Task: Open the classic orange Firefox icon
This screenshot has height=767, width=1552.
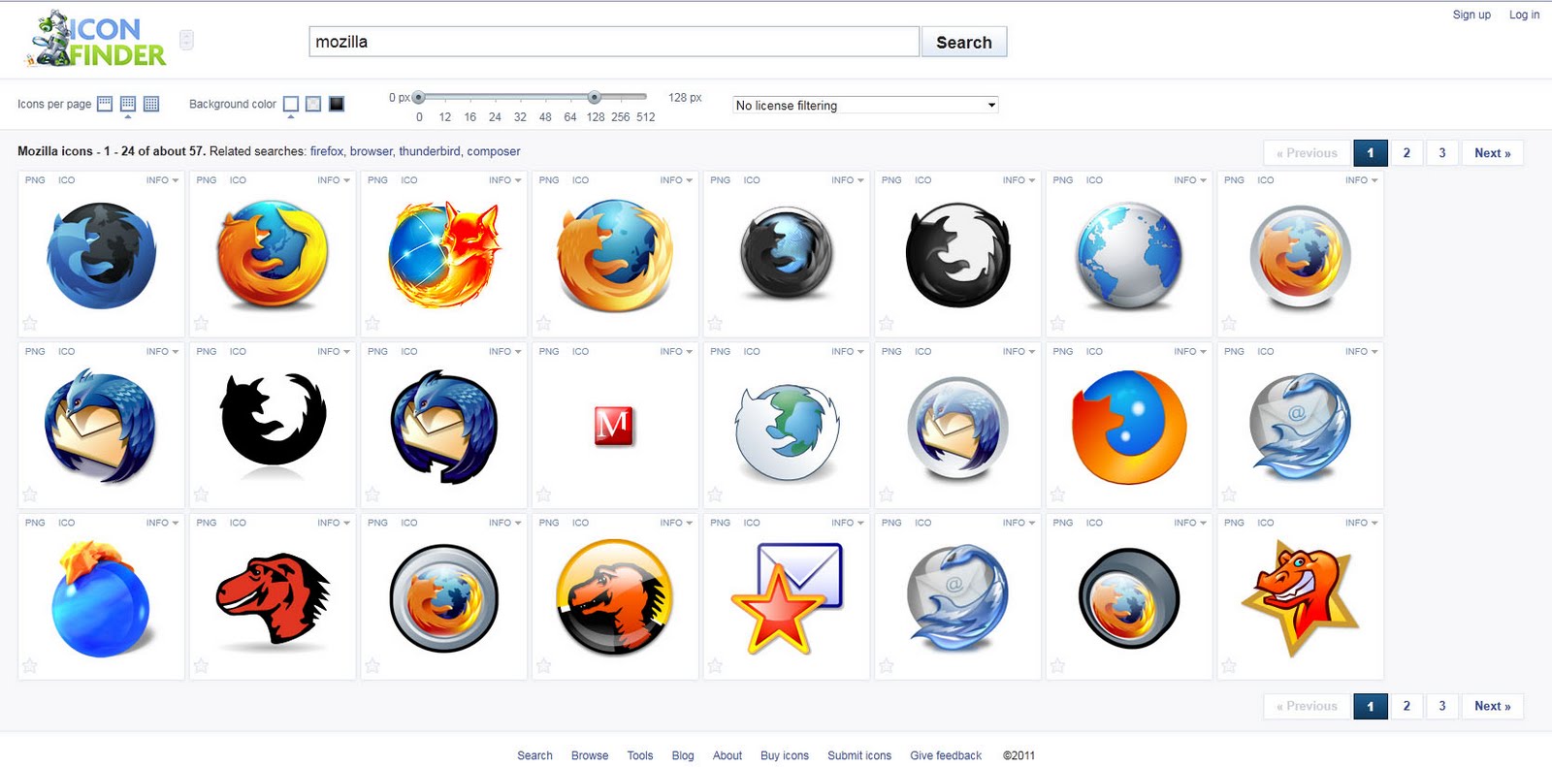Action: tap(273, 254)
